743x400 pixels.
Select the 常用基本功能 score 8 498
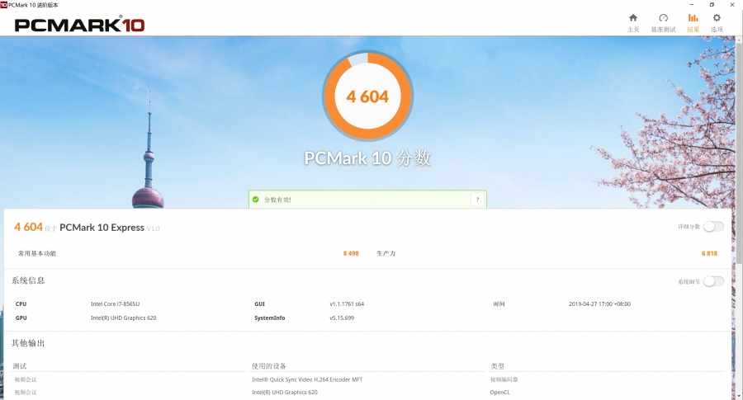coord(351,253)
